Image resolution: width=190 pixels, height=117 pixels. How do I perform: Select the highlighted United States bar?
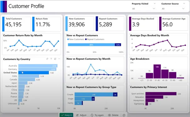34,73
